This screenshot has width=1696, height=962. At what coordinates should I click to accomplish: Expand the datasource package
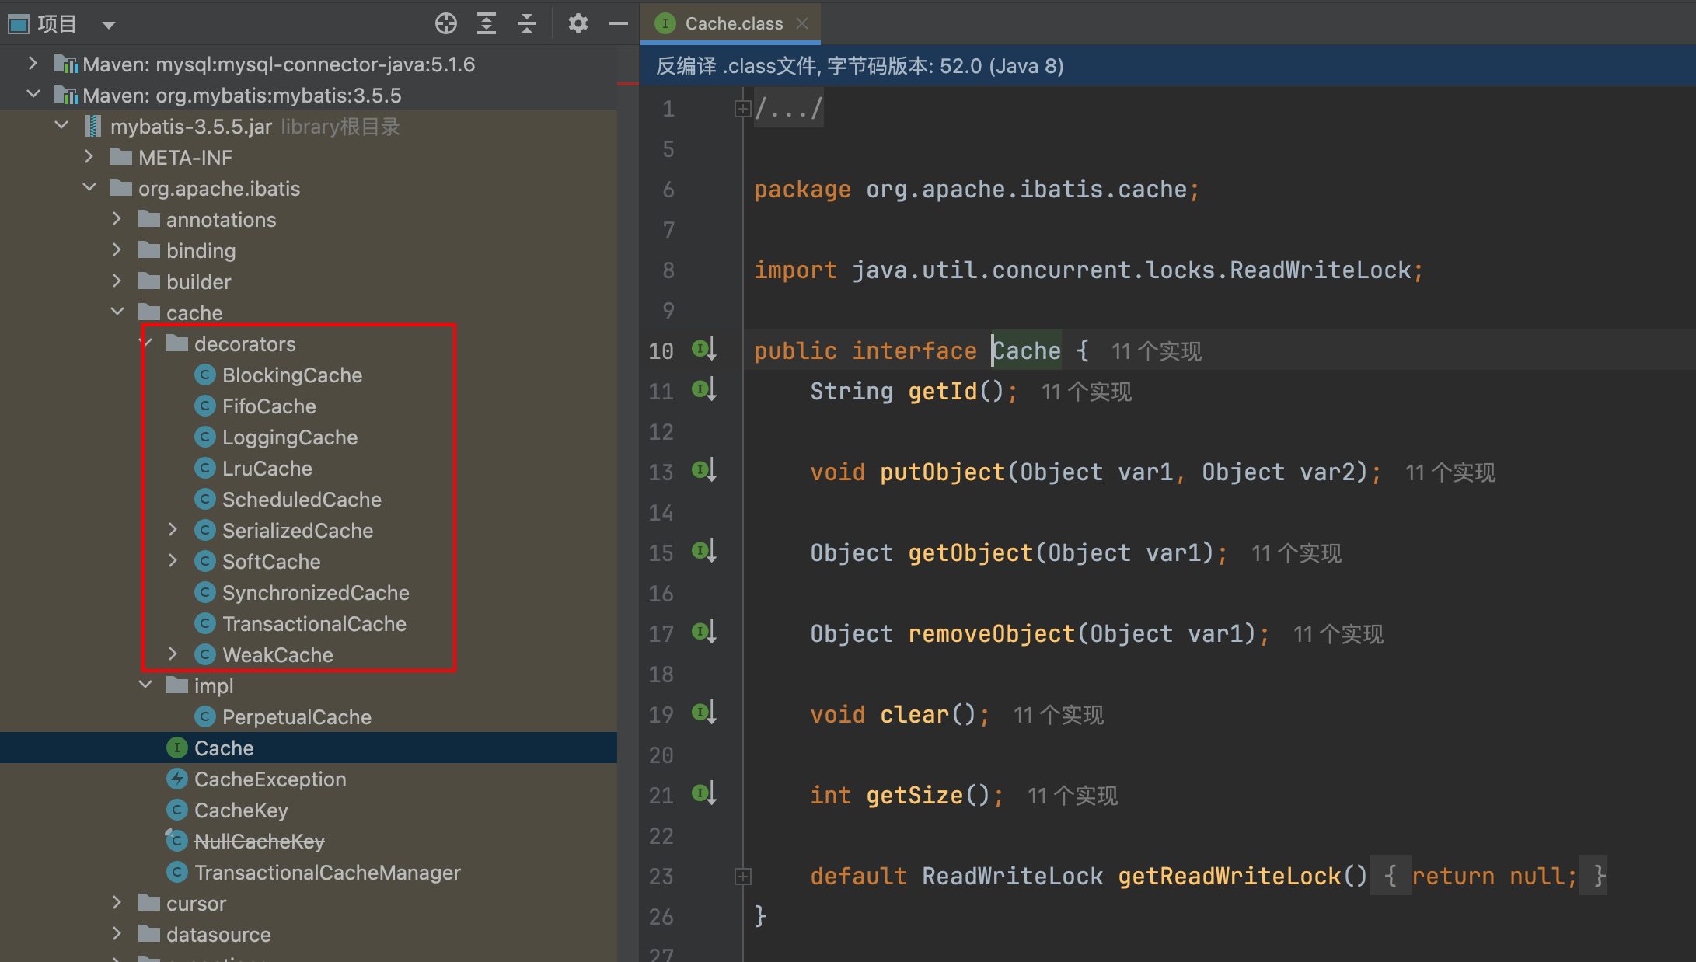(x=117, y=933)
